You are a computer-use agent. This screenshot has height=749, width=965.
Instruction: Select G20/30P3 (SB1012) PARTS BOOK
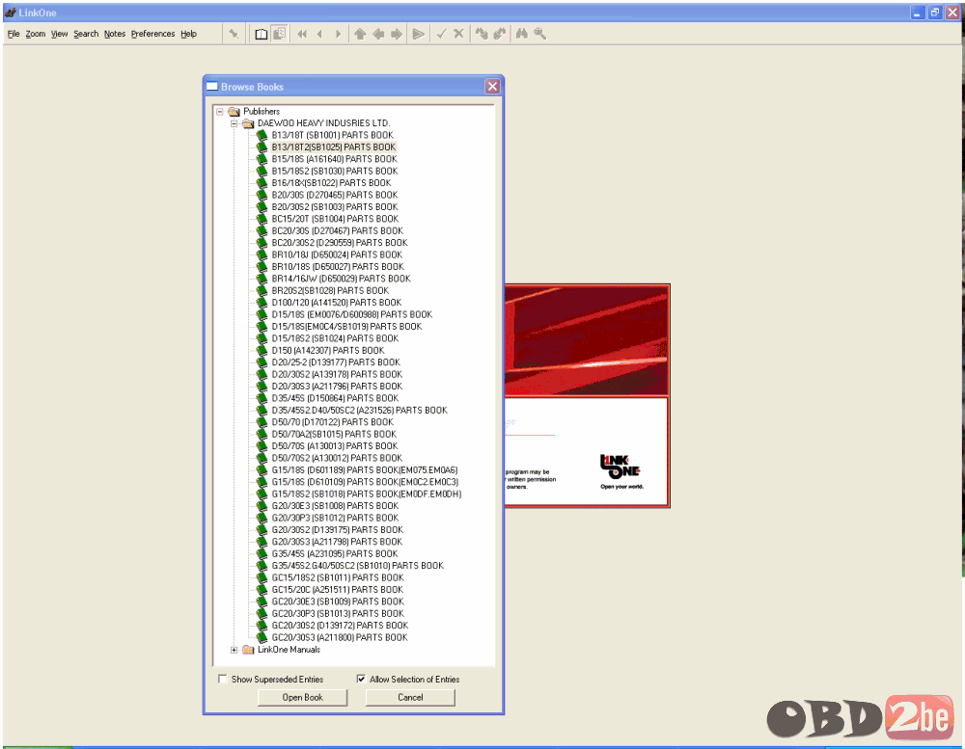(x=335, y=519)
